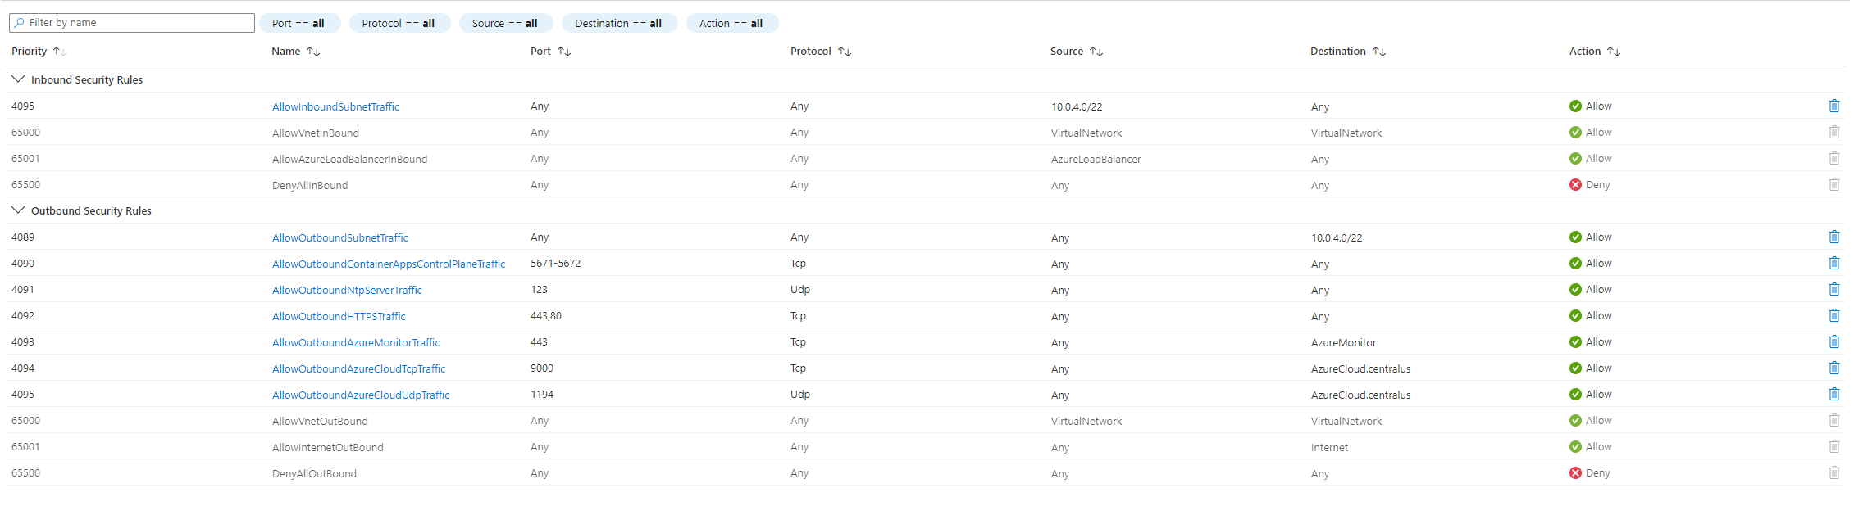Delete the AllowInboundSubnetTraffic rule
1854x506 pixels.
pos(1834,106)
